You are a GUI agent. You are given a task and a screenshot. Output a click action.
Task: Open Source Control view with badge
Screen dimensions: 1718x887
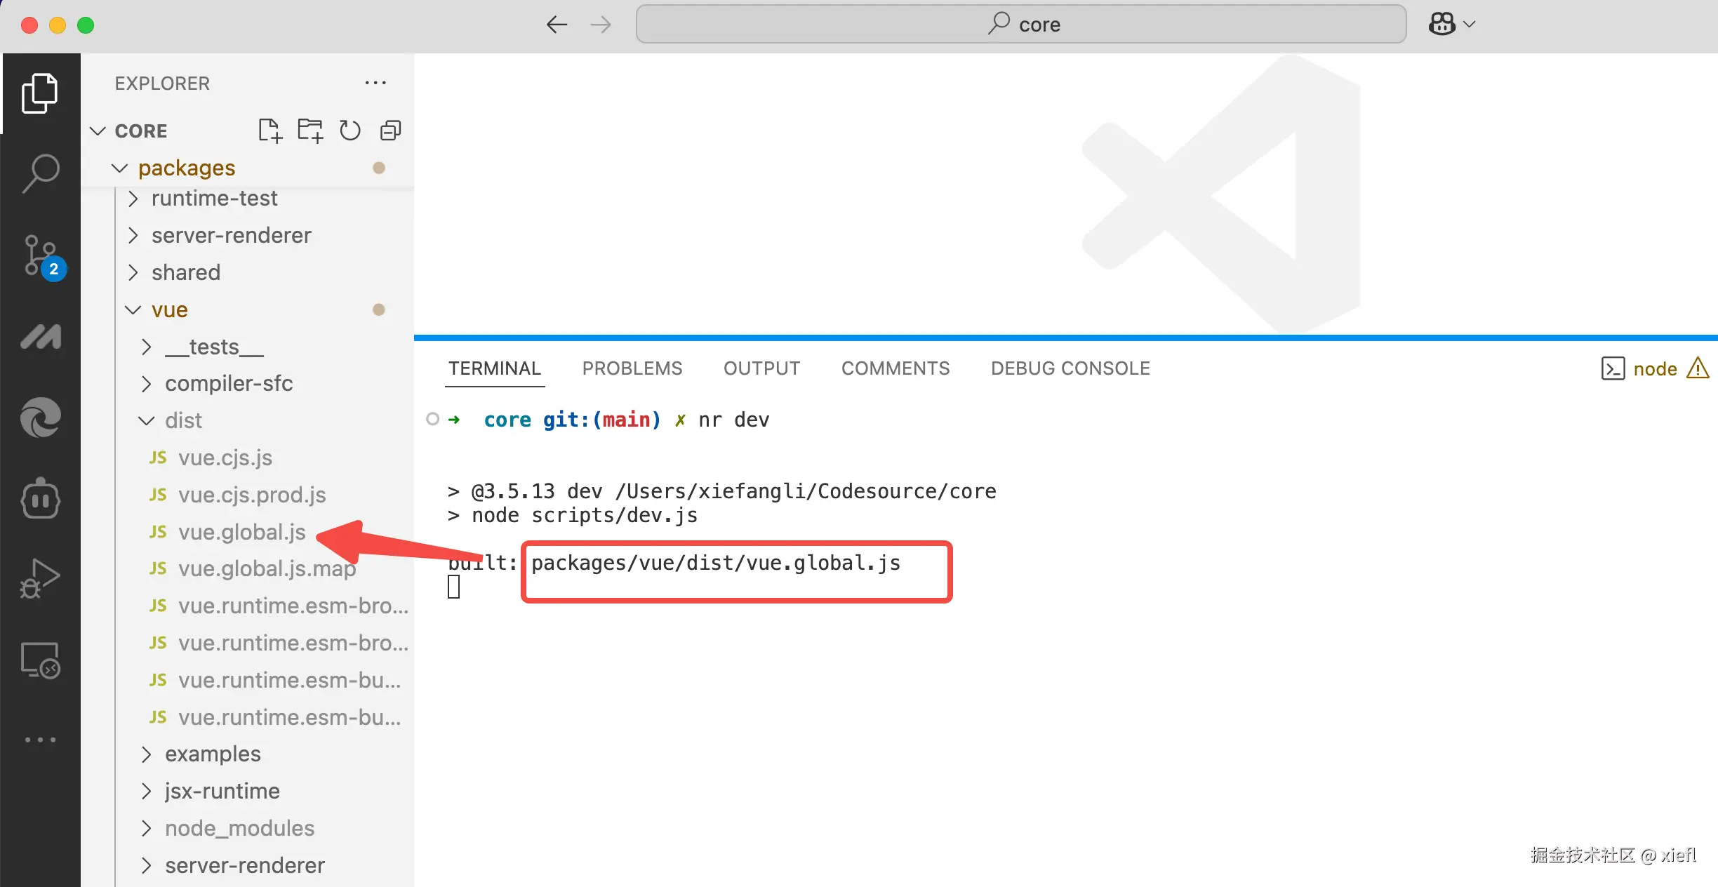40,255
